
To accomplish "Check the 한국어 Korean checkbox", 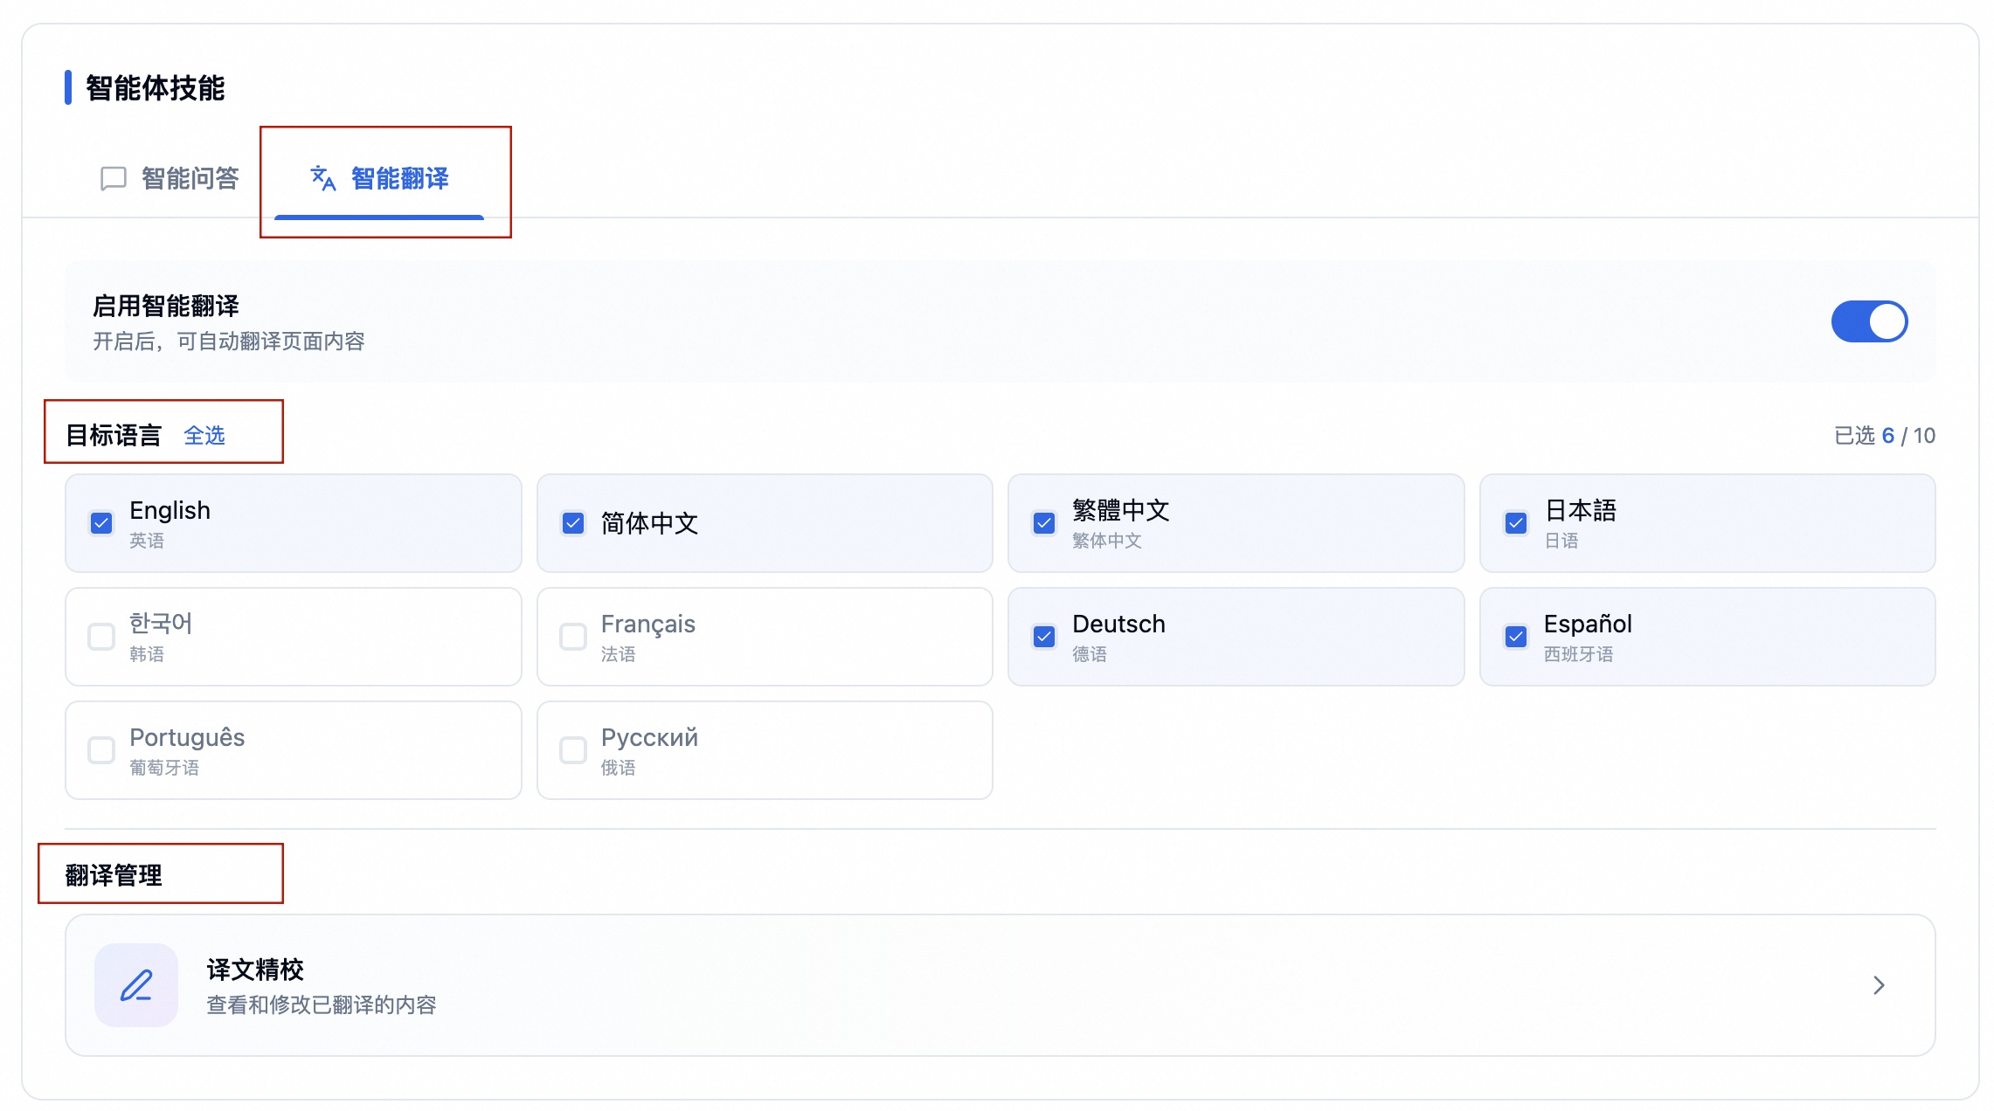I will click(101, 637).
